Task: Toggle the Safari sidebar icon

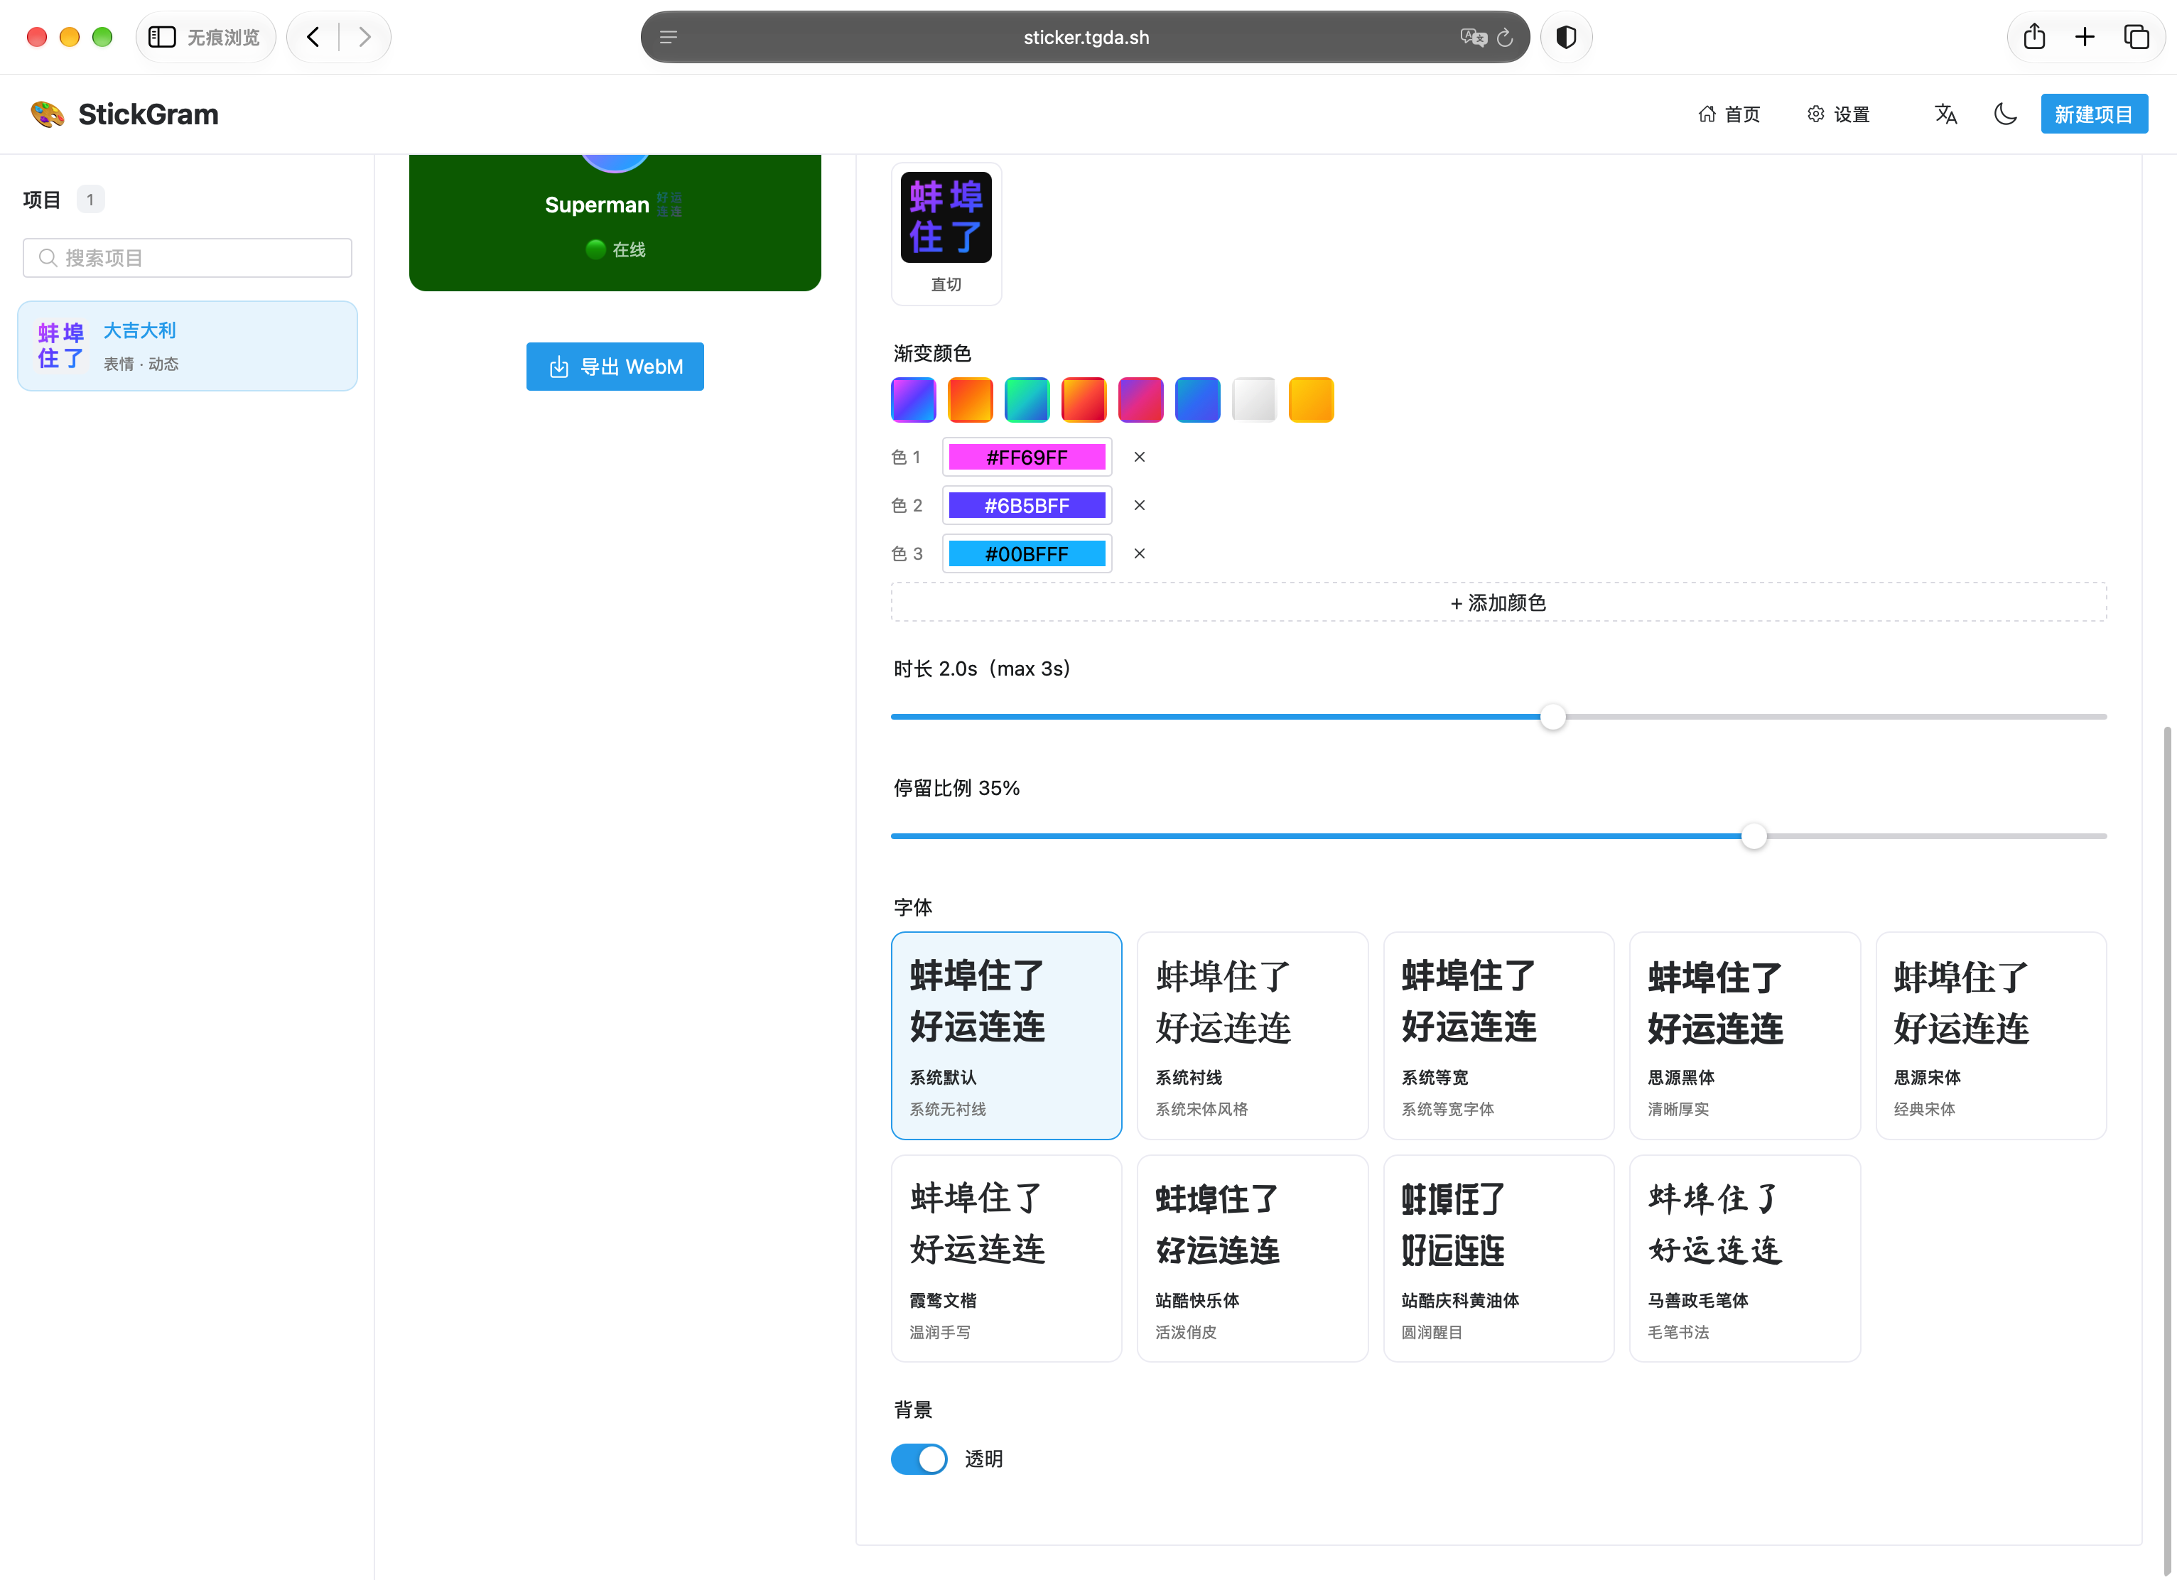Action: tap(162, 36)
